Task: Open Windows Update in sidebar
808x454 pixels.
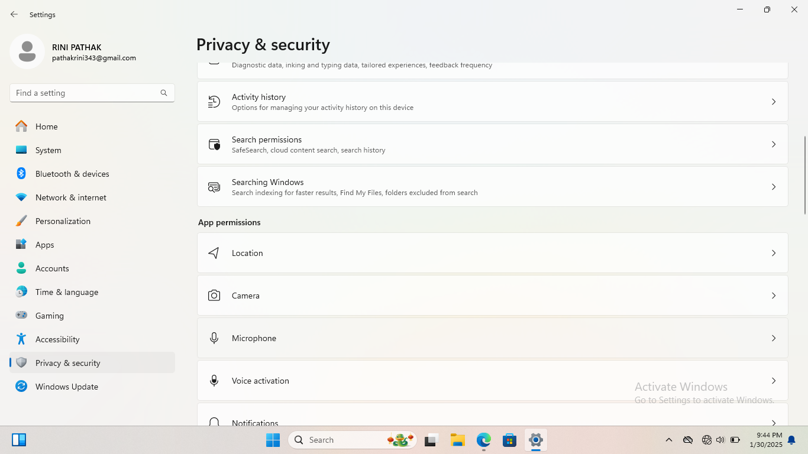Action: (x=66, y=387)
